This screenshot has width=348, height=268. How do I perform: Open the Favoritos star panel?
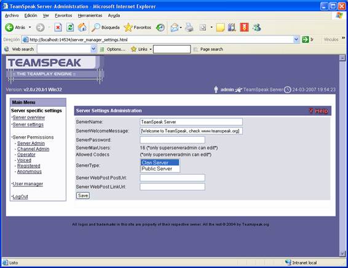tap(138, 28)
